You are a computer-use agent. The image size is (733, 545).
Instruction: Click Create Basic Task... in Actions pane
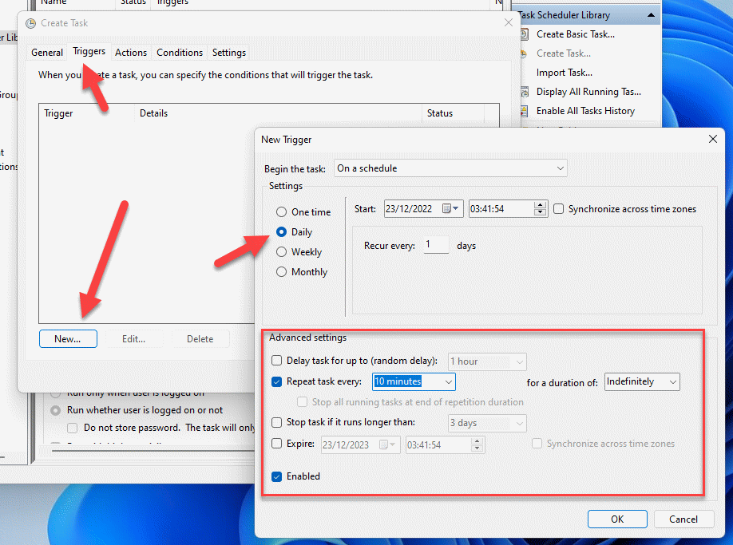coord(576,34)
